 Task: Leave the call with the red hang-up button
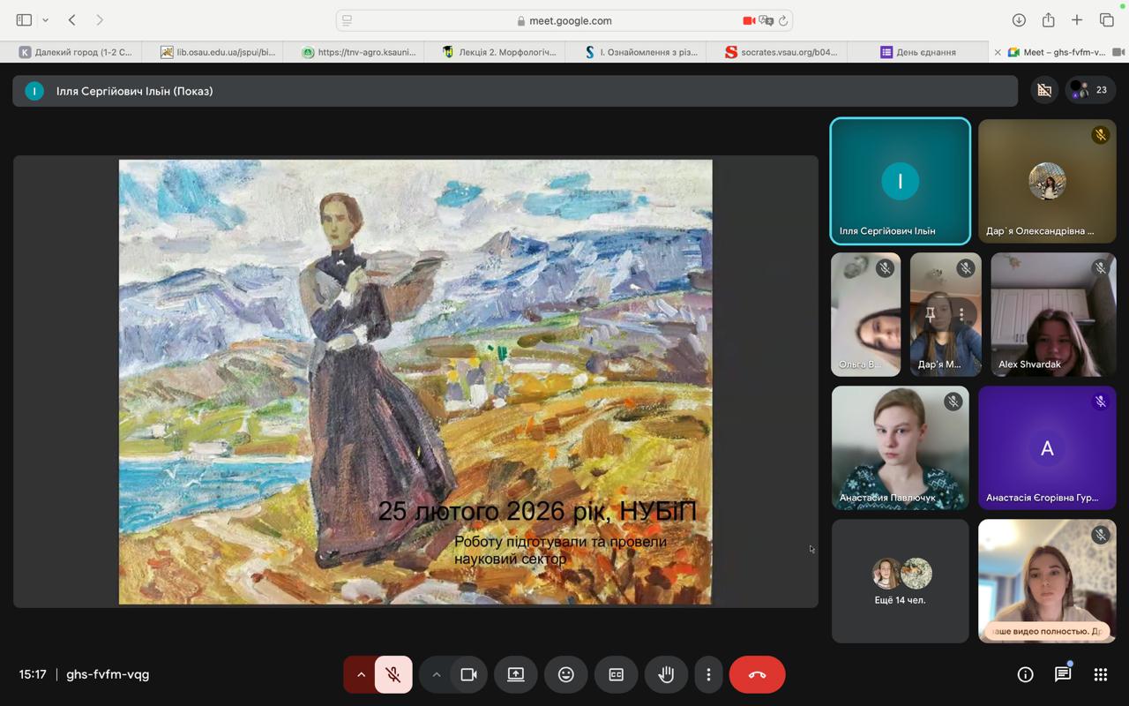pos(757,675)
